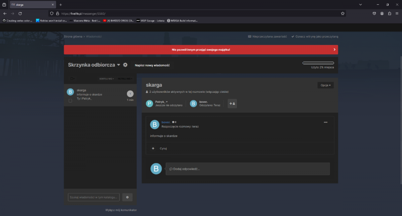Expand the red announcement banner arrow
Screen dimensions: 402x216
(334, 50)
